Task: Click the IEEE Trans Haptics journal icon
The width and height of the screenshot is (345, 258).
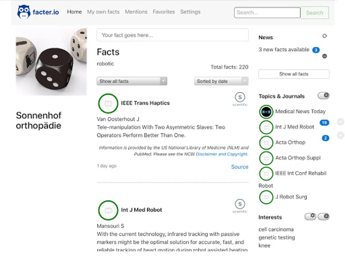Action: (x=108, y=103)
